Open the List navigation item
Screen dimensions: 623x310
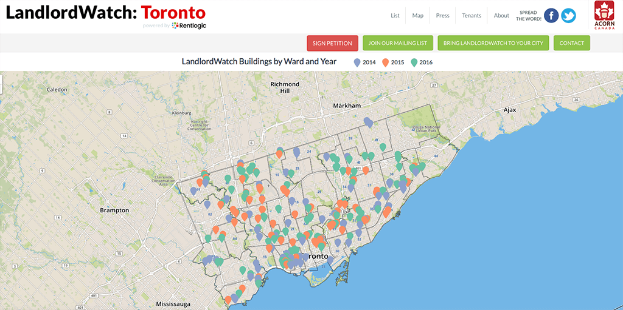point(395,16)
